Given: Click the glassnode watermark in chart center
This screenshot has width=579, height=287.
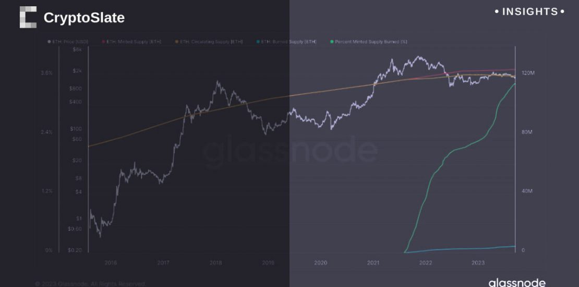Looking at the screenshot, I should tap(289, 149).
